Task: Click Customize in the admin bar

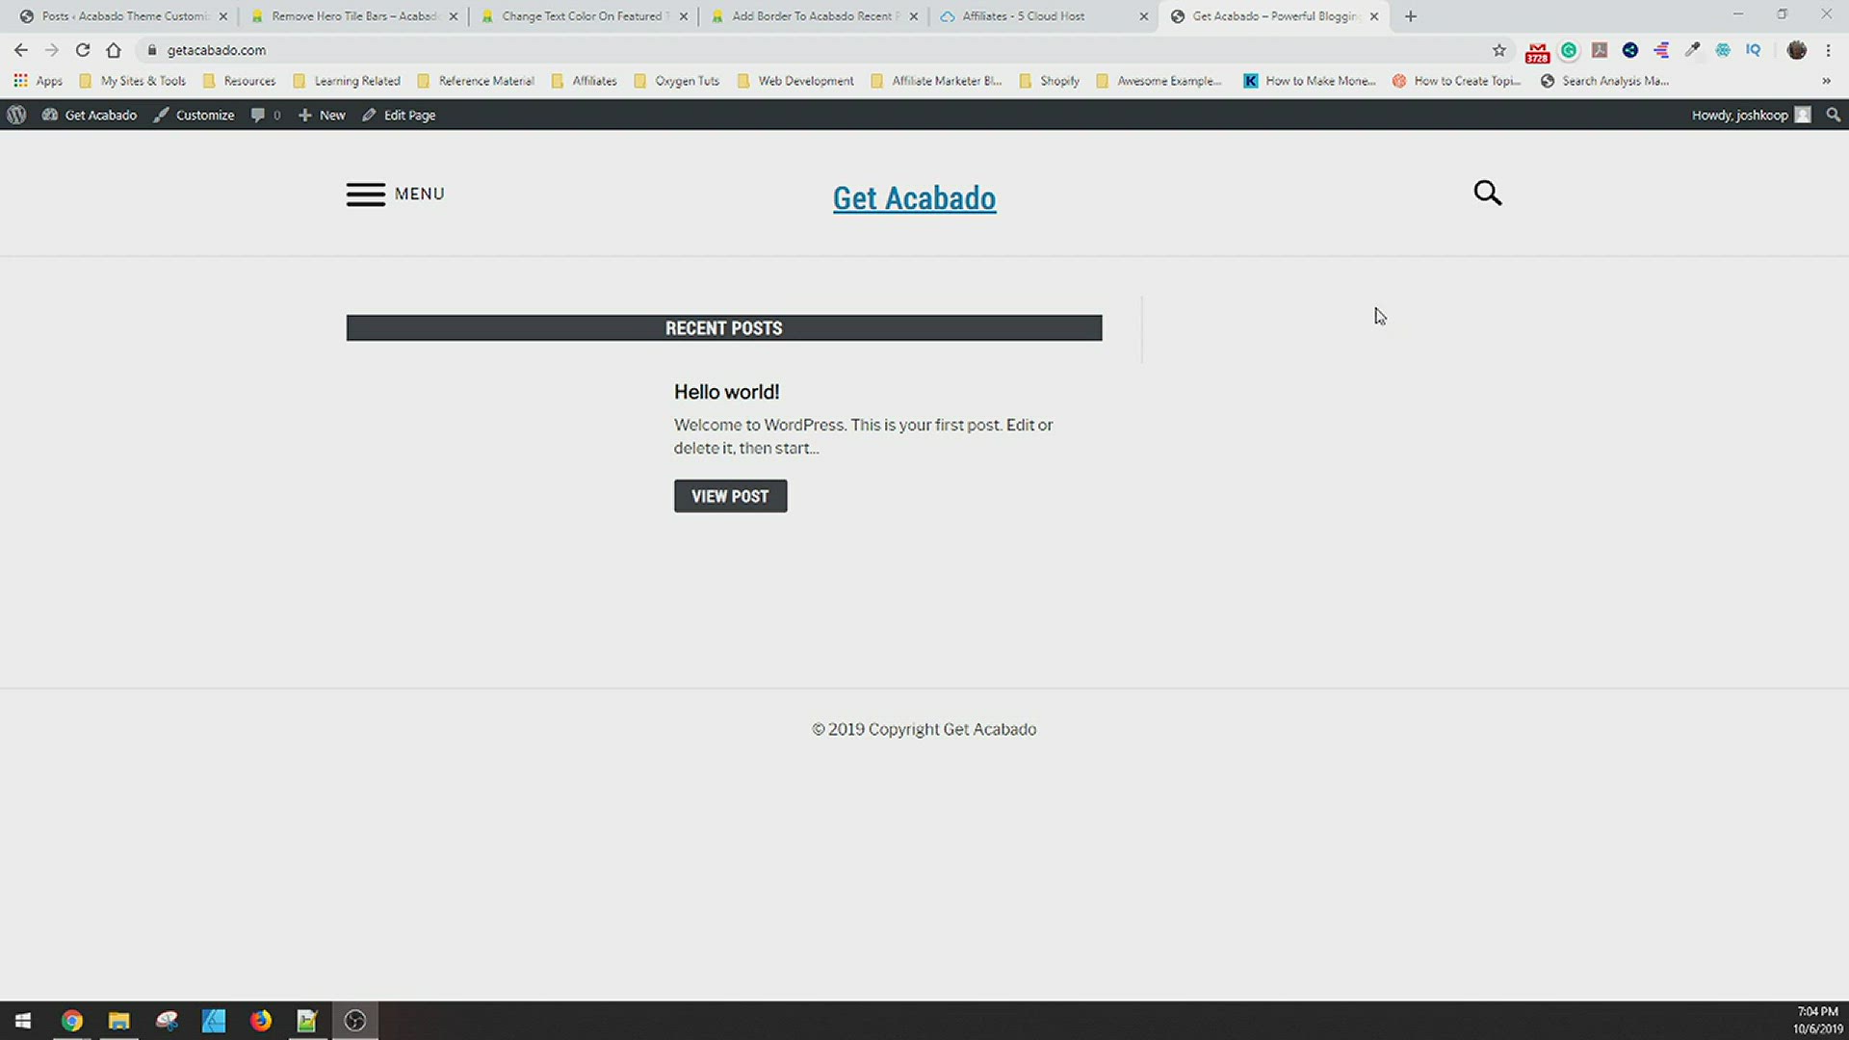Action: pos(194,115)
